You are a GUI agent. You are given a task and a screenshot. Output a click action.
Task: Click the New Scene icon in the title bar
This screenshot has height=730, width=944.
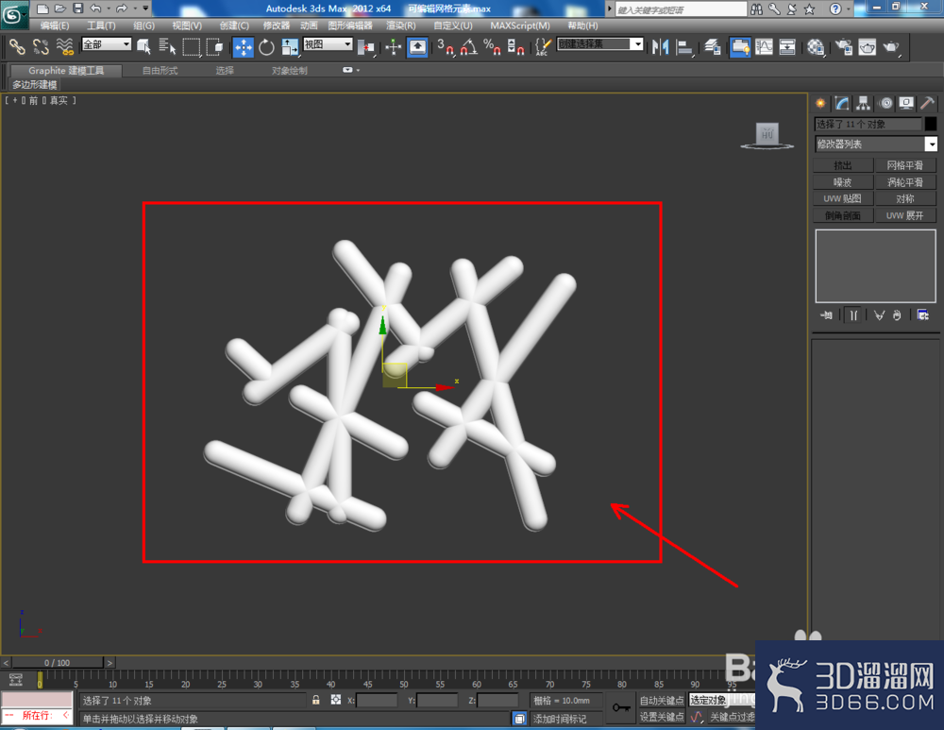[42, 8]
